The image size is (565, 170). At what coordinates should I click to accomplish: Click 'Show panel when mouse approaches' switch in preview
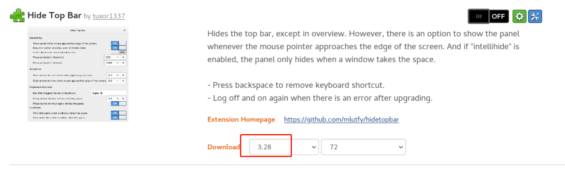point(119,43)
